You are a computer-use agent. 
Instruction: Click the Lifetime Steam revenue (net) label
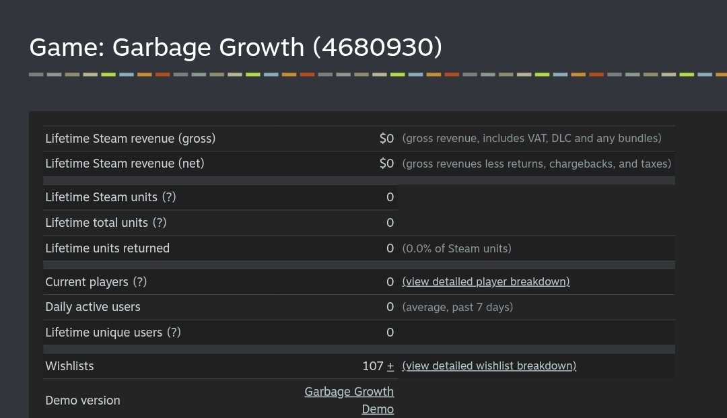point(125,164)
